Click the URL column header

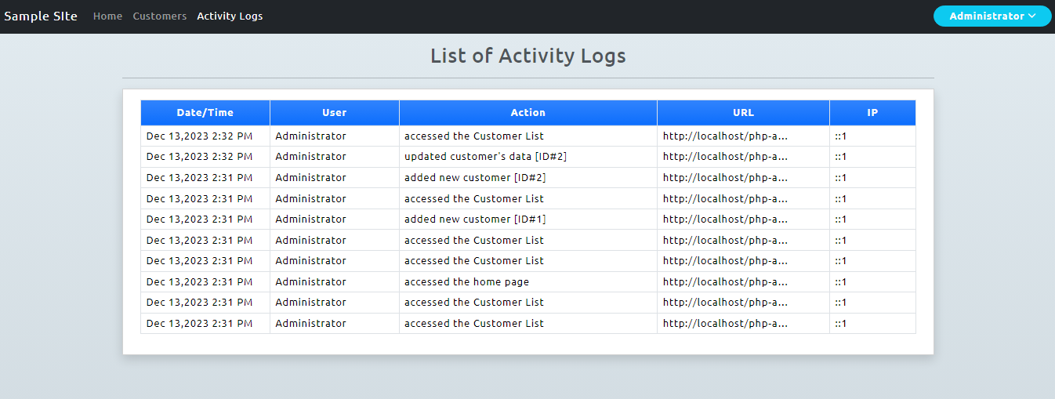pyautogui.click(x=744, y=113)
